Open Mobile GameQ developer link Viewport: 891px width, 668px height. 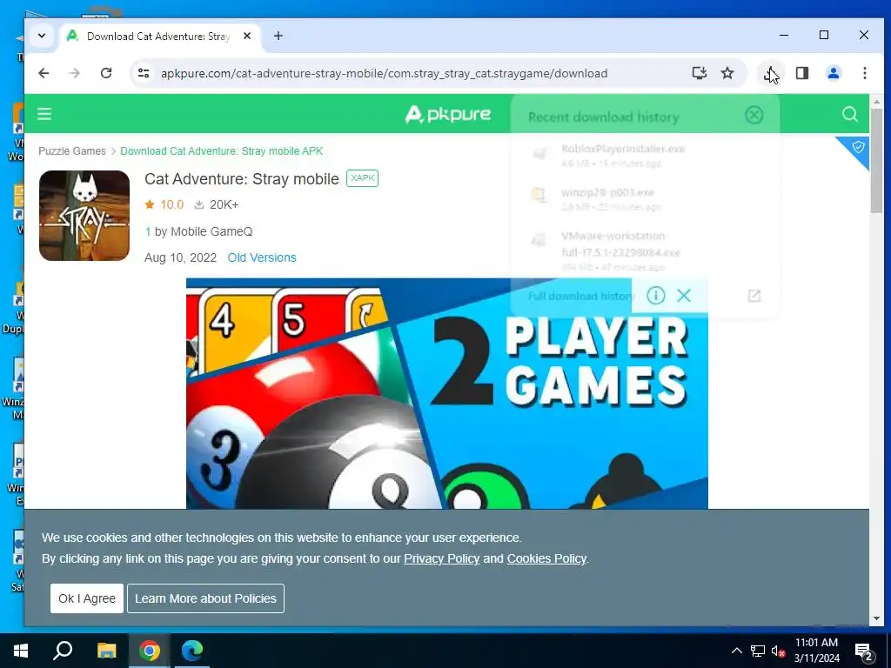pos(211,231)
